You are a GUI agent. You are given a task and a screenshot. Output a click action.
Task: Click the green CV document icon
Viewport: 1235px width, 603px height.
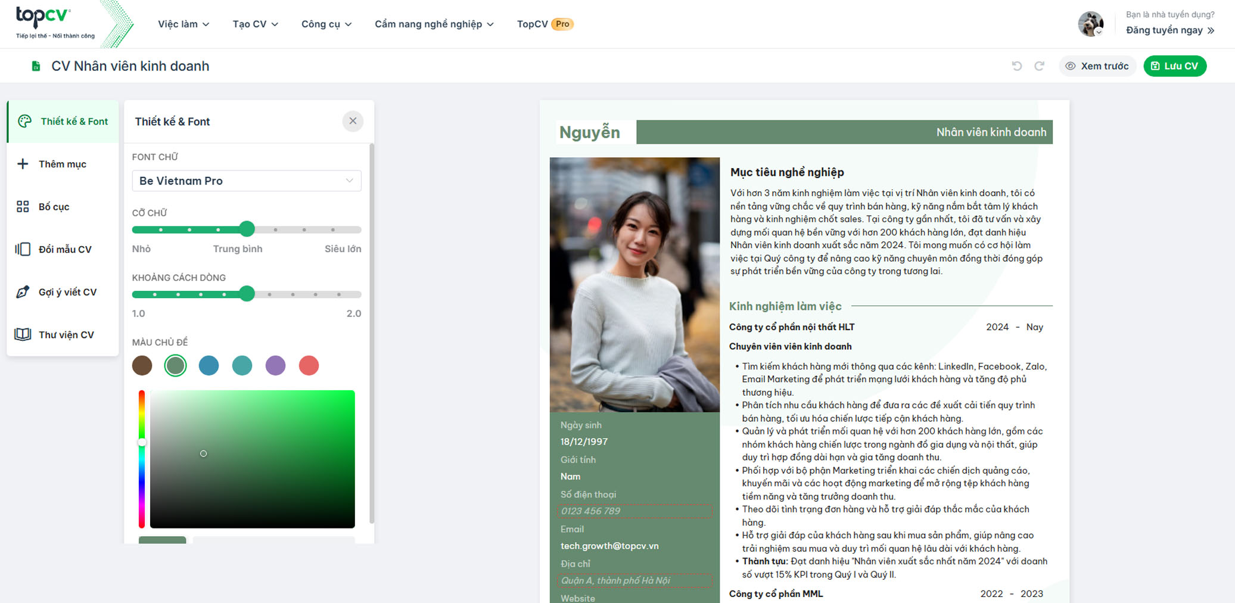pyautogui.click(x=36, y=66)
